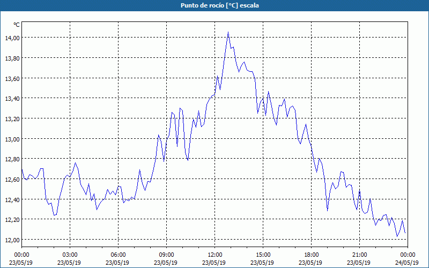The width and height of the screenshot is (429, 268).
Task: Select the 13,80 y-axis value
Action: (12, 58)
